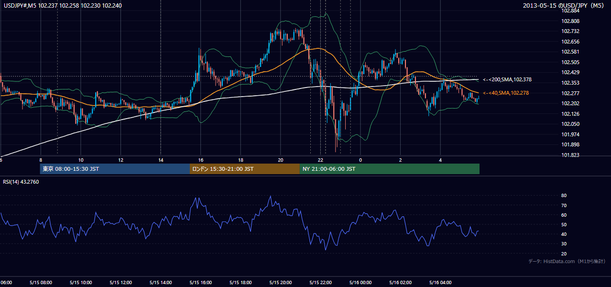Click hour marker 18 under the price chart
The height and width of the screenshot is (287, 611).
[240, 160]
